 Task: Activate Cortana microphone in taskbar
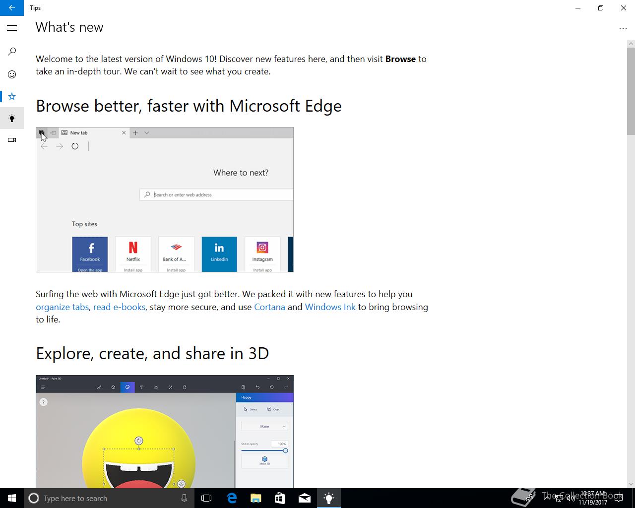(184, 498)
